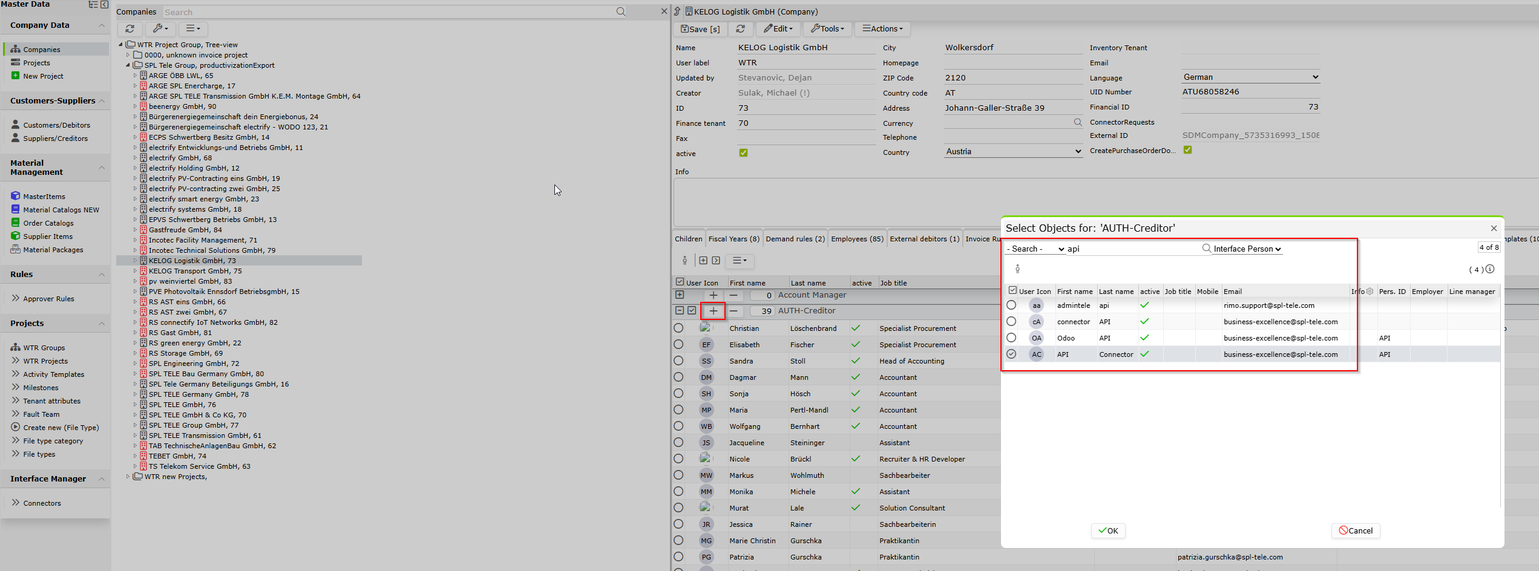Click the Save [s] button

click(700, 28)
